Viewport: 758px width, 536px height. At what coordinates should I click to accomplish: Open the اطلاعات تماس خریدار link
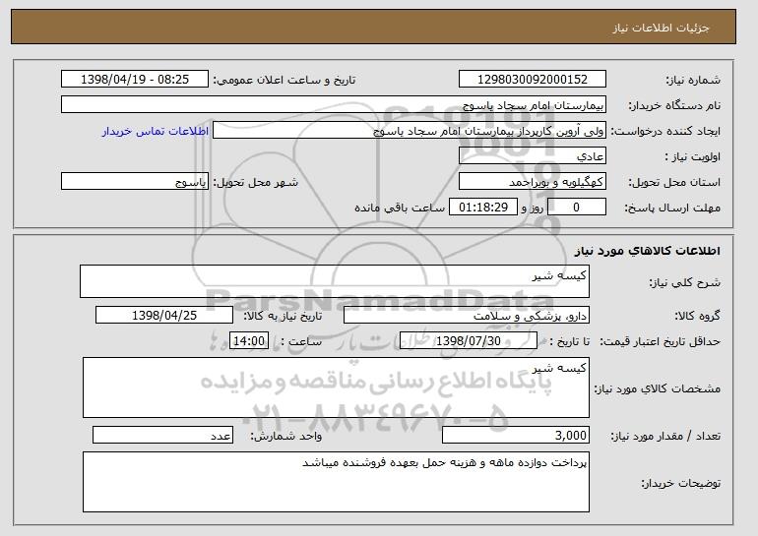pos(156,131)
